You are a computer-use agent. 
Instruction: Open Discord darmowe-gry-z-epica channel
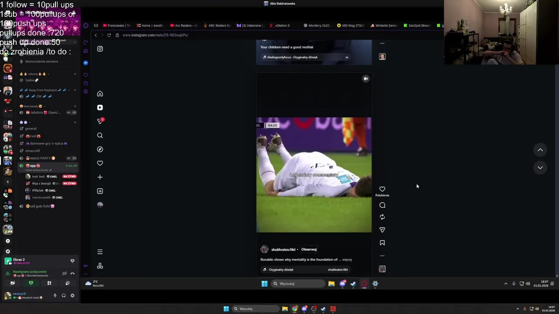coord(48,143)
